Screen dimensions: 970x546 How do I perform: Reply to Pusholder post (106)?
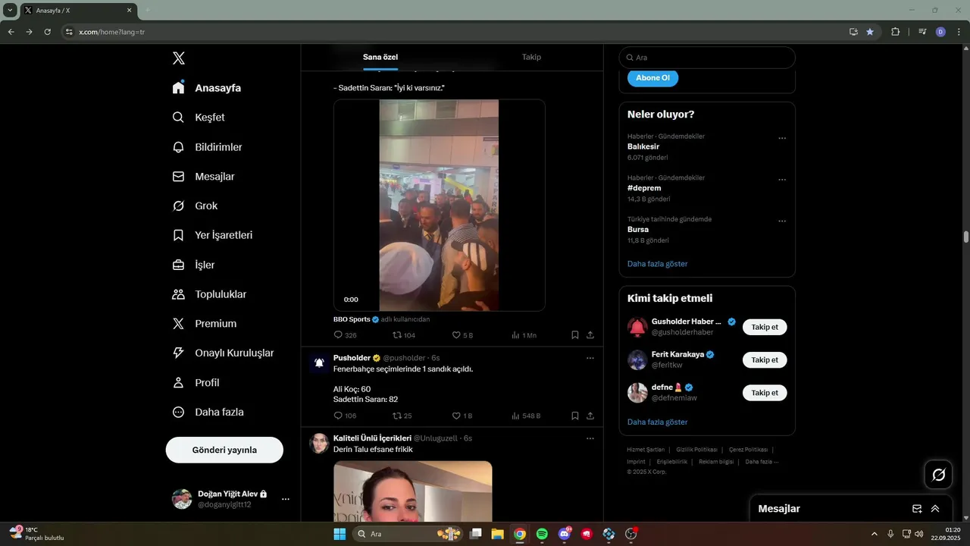coord(345,416)
